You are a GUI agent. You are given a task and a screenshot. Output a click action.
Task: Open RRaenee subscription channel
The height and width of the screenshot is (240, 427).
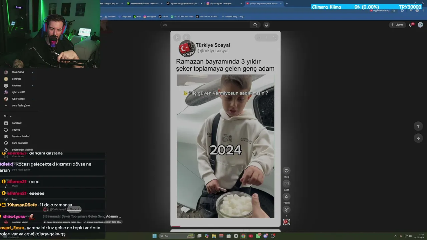16,86
